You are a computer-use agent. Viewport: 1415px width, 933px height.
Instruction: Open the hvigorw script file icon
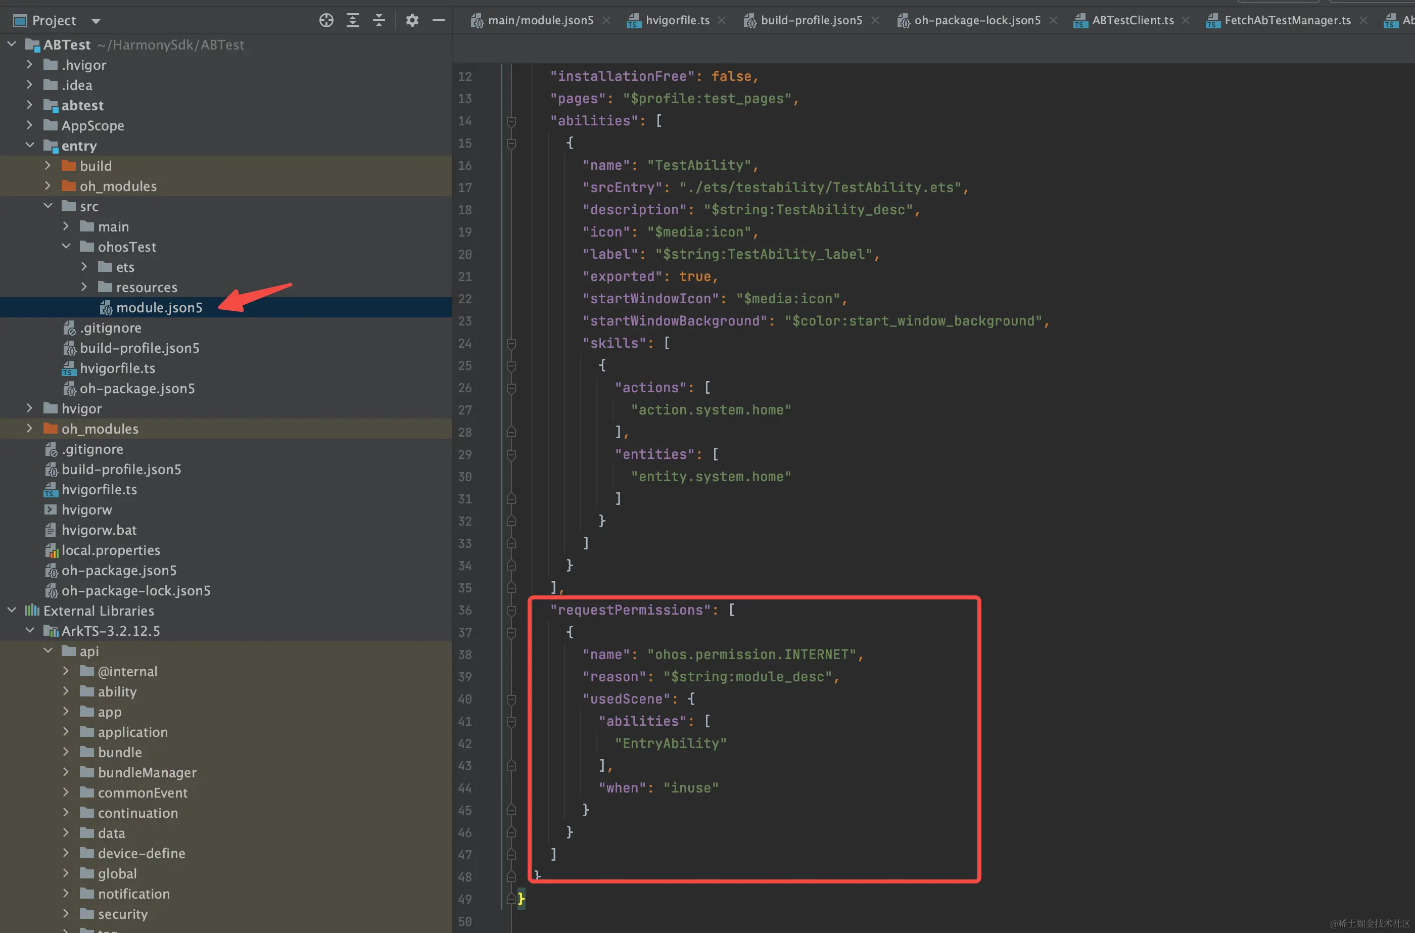(51, 510)
